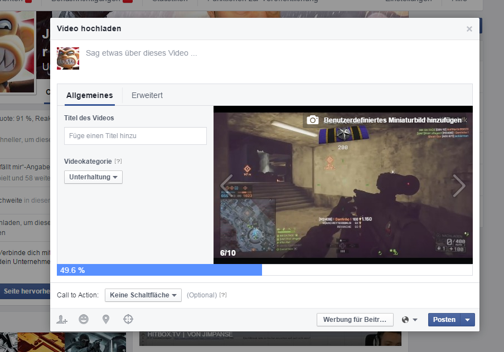Click the video preview thumbnail
This screenshot has height=352, width=504.
(x=343, y=185)
